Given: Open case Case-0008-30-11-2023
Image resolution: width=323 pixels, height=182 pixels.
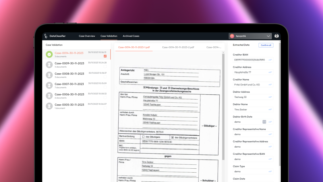Looking at the screenshot, I should pos(76,75).
